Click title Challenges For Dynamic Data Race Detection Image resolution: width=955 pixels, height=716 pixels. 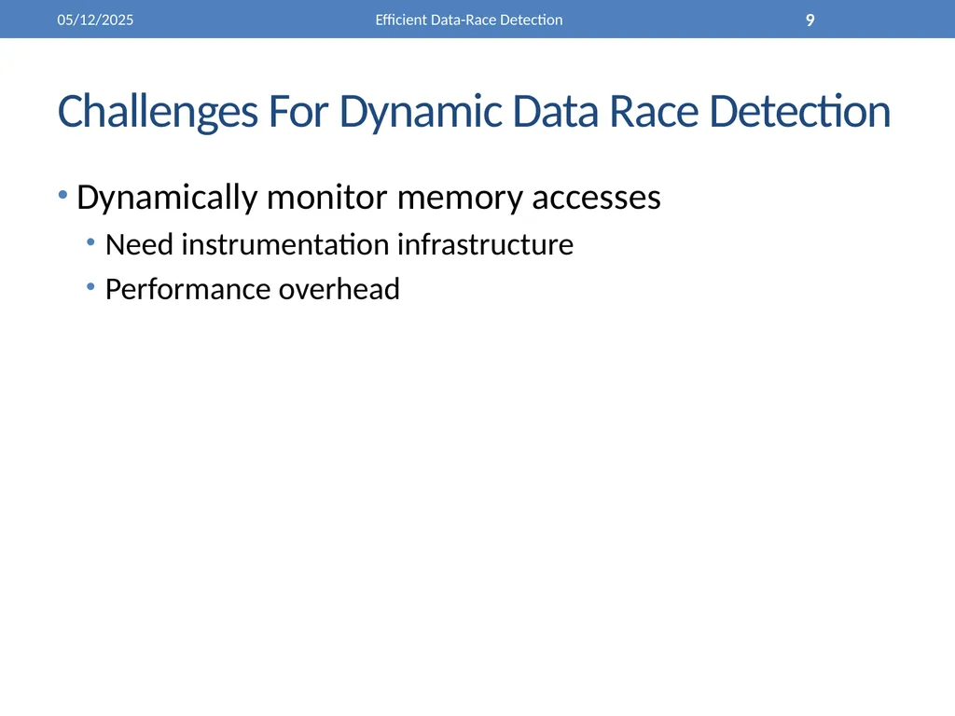pos(474,112)
